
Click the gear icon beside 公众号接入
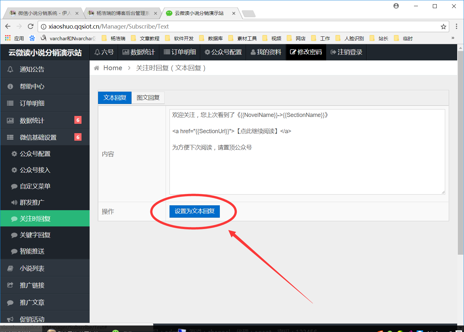coord(14,170)
